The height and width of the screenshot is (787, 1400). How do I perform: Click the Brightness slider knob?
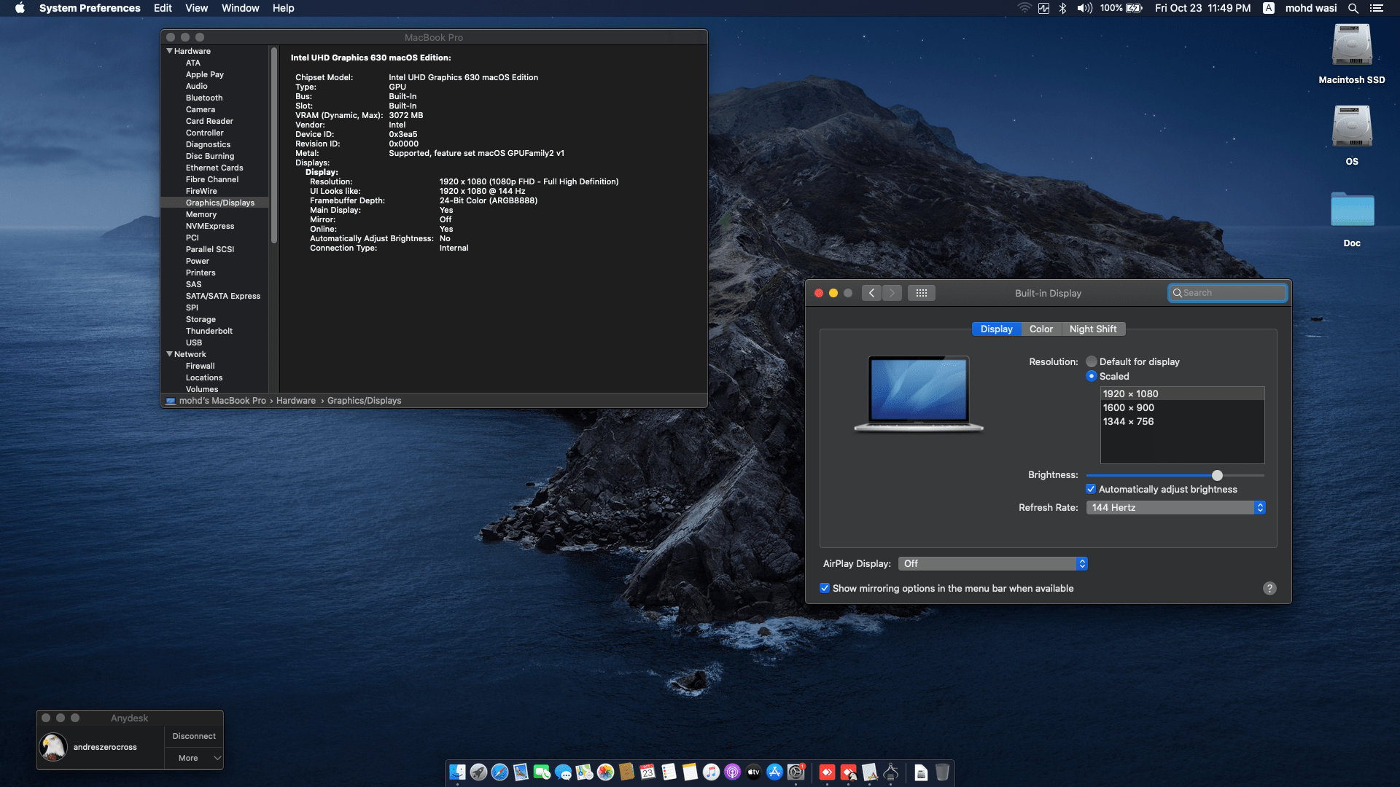coord(1217,475)
